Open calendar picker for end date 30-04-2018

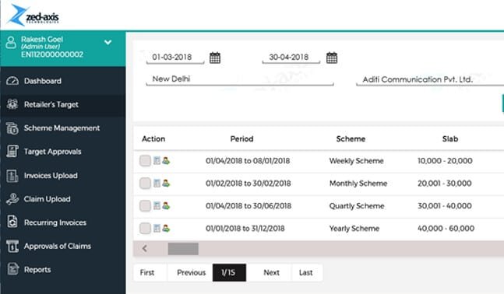pos(332,58)
